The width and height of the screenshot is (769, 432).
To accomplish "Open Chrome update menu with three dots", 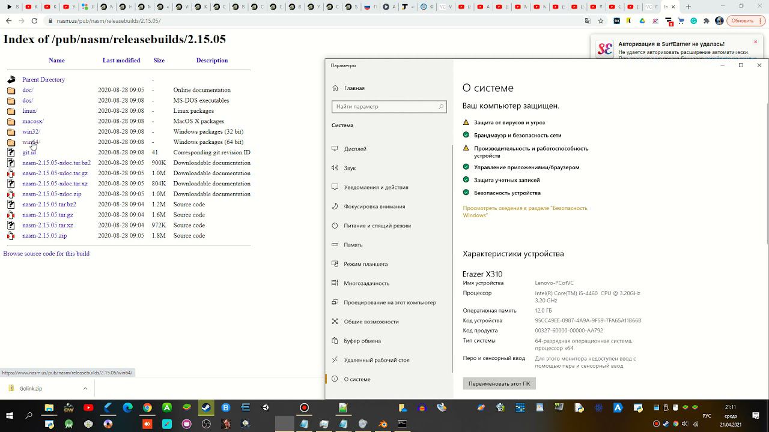I will (x=759, y=20).
